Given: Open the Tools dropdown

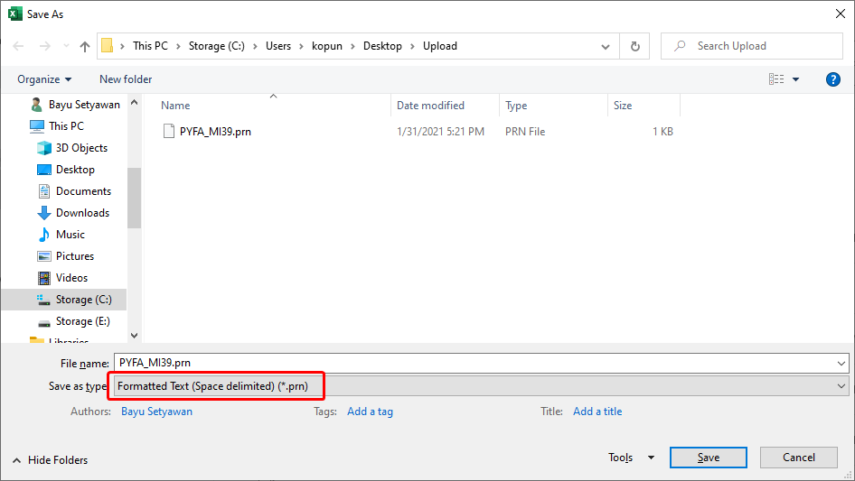Looking at the screenshot, I should [x=631, y=458].
